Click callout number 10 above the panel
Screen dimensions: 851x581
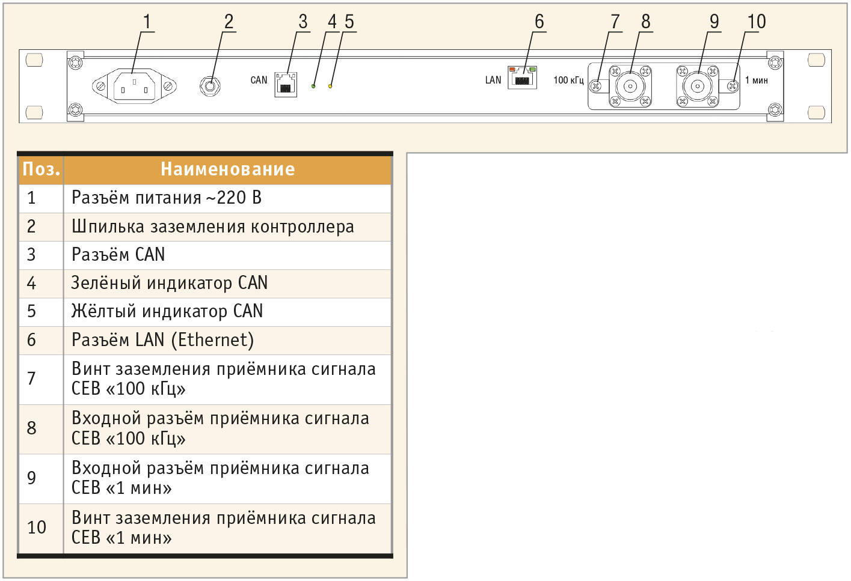(757, 22)
